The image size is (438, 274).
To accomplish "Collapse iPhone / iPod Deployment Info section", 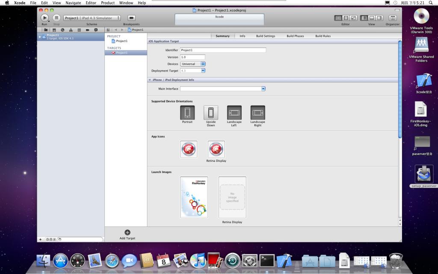I will [x=150, y=80].
